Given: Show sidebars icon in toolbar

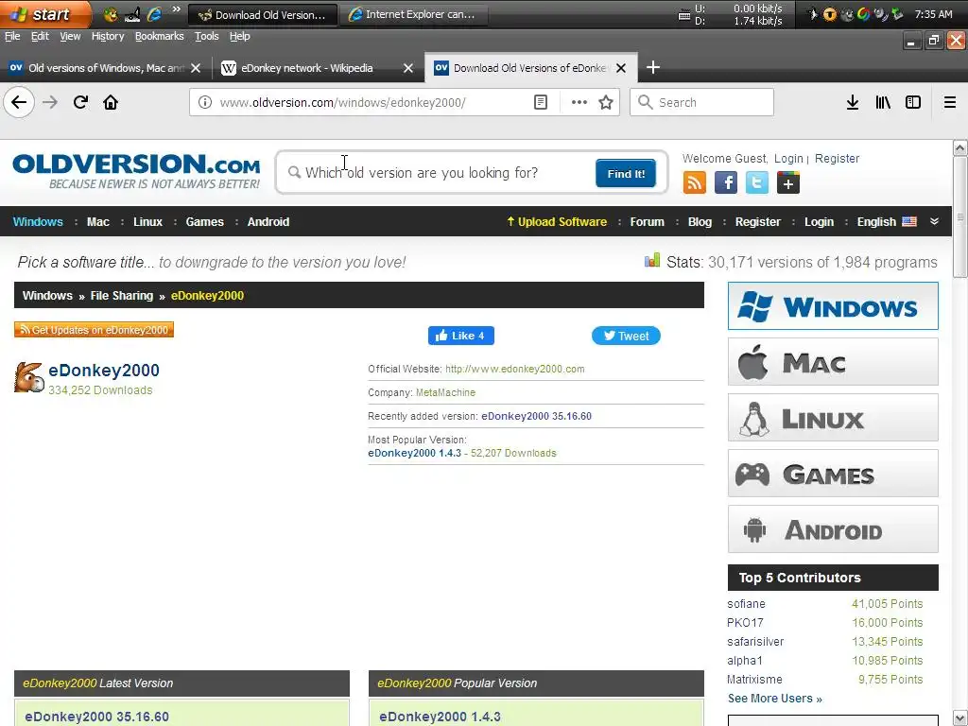Looking at the screenshot, I should (x=913, y=102).
